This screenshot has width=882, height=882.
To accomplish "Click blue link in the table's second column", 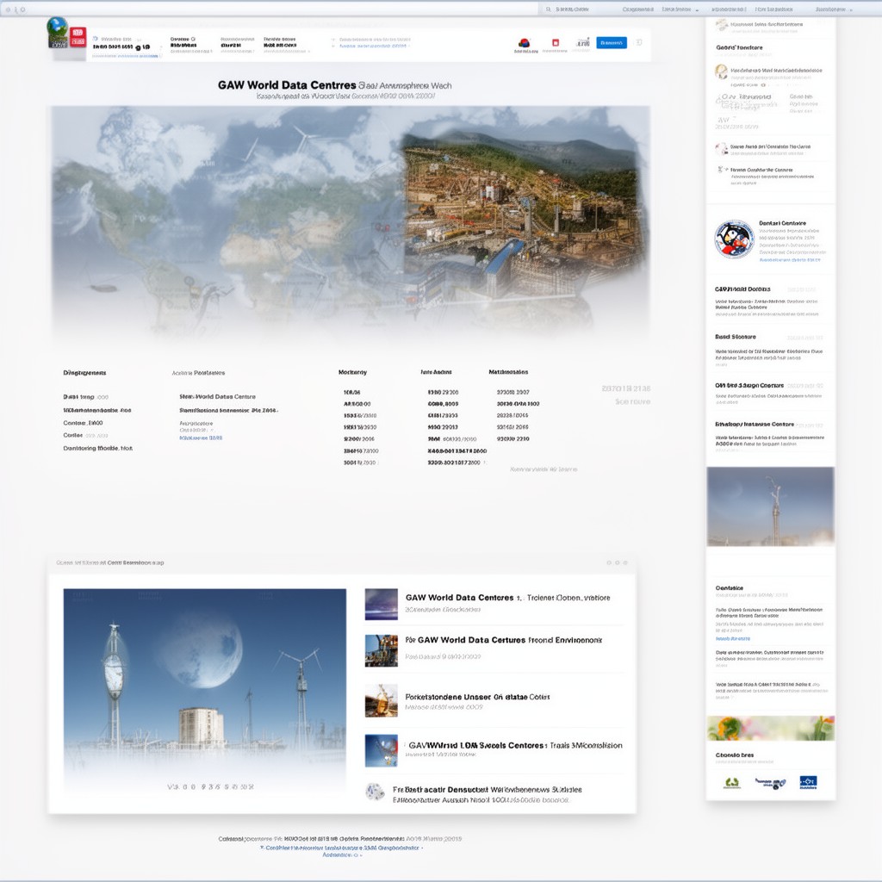I will point(201,438).
